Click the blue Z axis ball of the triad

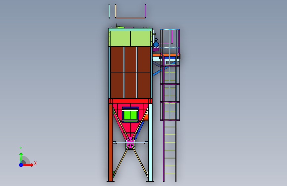click(x=21, y=165)
